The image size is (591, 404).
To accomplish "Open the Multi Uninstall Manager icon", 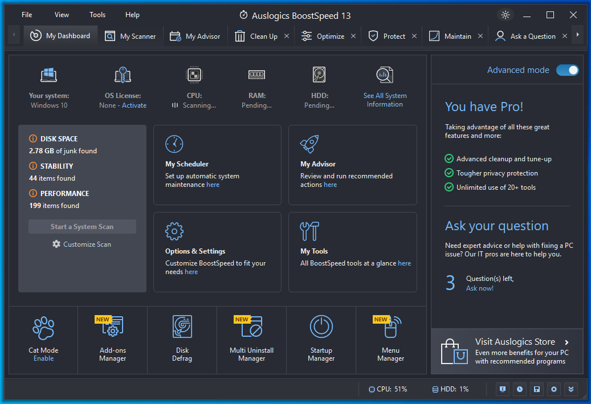I will click(251, 327).
